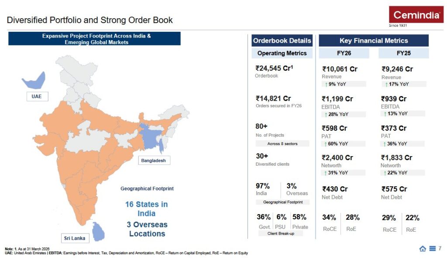The image size is (447, 263).
Task: Click the Across 8 sectors tag
Action: tap(282, 143)
